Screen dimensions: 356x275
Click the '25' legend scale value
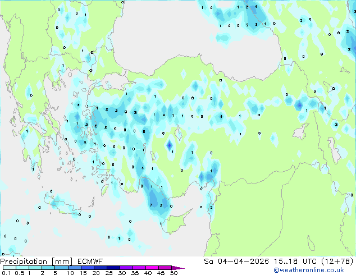click(x=109, y=273)
